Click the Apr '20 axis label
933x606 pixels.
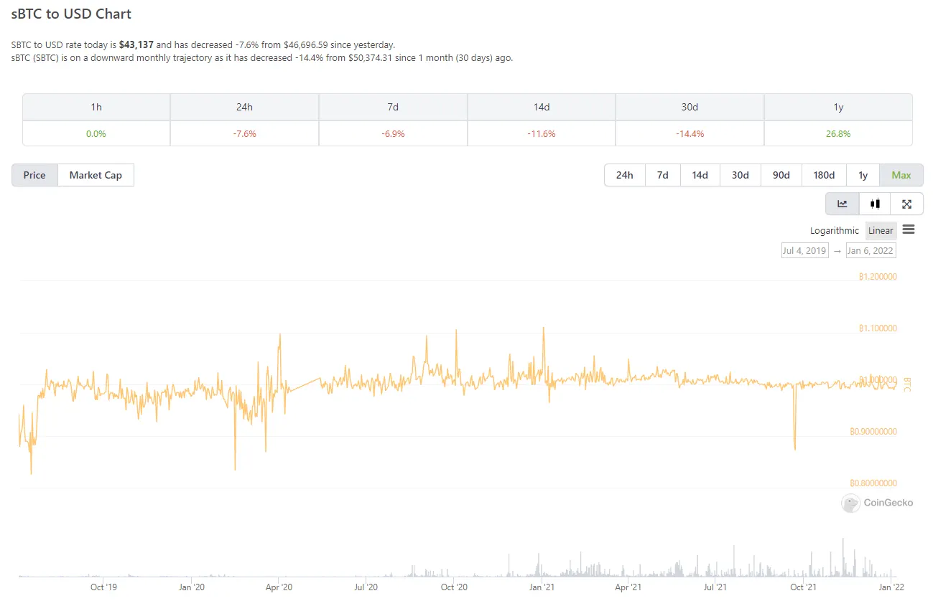(x=279, y=587)
